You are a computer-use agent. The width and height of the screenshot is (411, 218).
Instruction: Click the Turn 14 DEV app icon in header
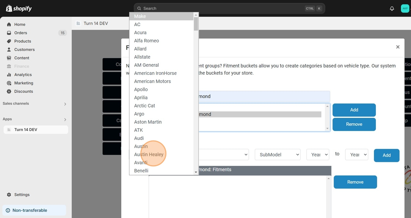pos(78,23)
